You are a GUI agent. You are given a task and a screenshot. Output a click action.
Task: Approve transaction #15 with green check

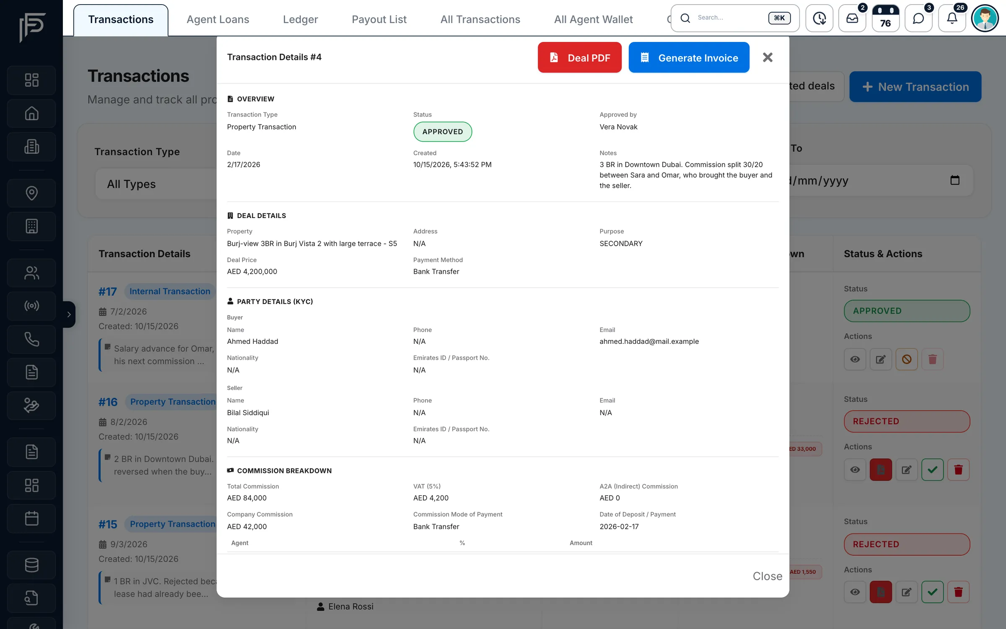coord(933,592)
